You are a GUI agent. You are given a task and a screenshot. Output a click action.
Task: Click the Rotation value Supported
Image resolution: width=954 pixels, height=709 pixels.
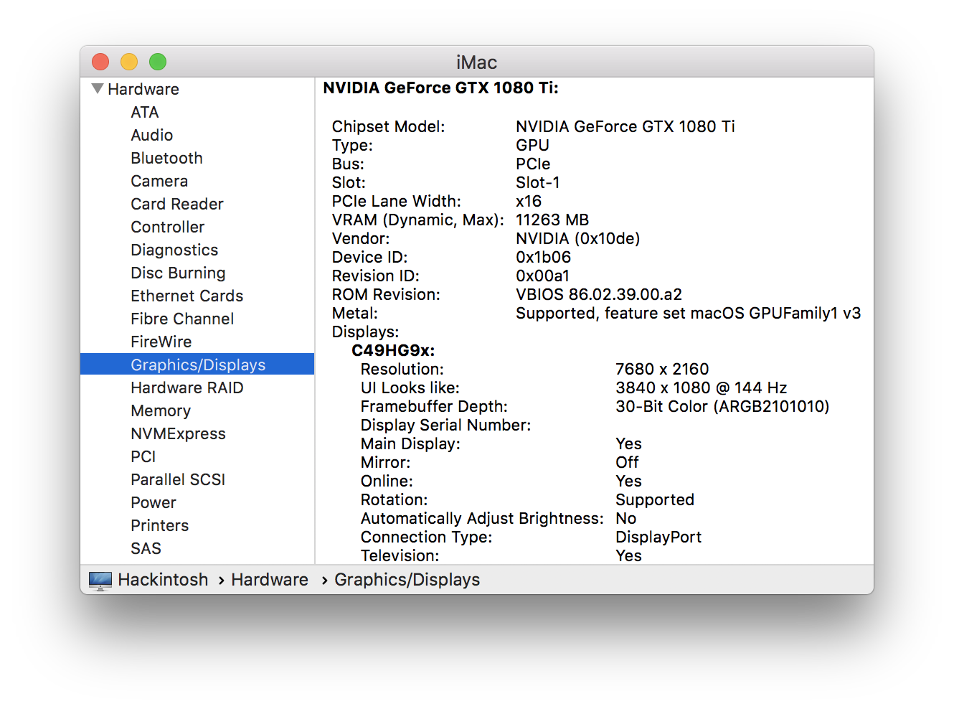pos(655,499)
